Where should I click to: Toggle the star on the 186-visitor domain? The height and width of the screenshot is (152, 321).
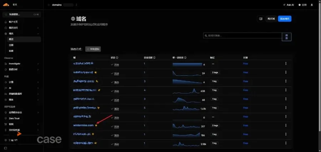coord(93,134)
